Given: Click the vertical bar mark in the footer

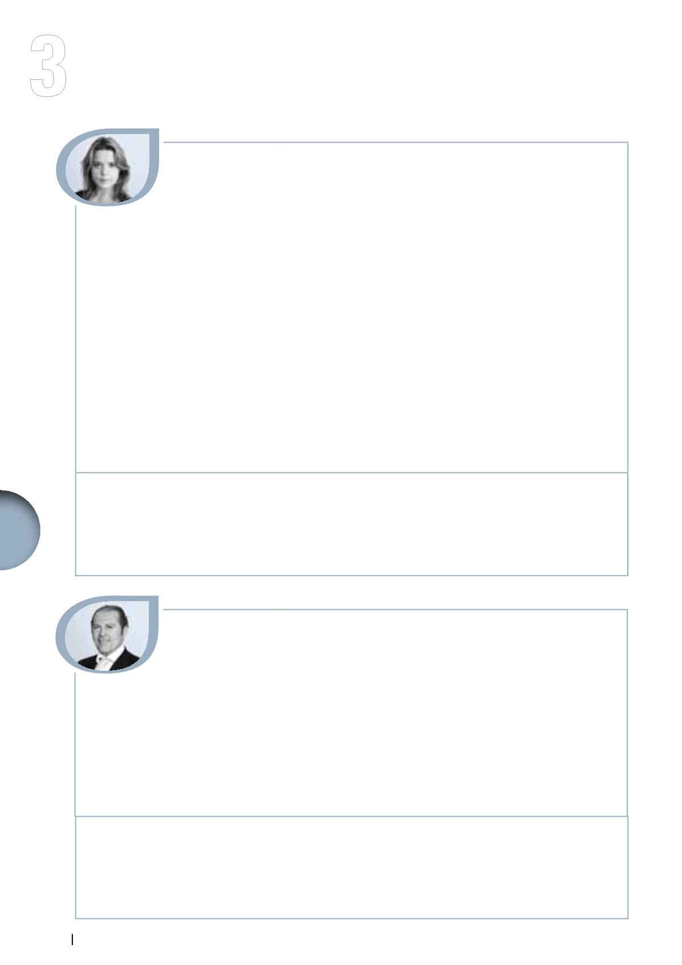Looking at the screenshot, I should pyautogui.click(x=72, y=939).
